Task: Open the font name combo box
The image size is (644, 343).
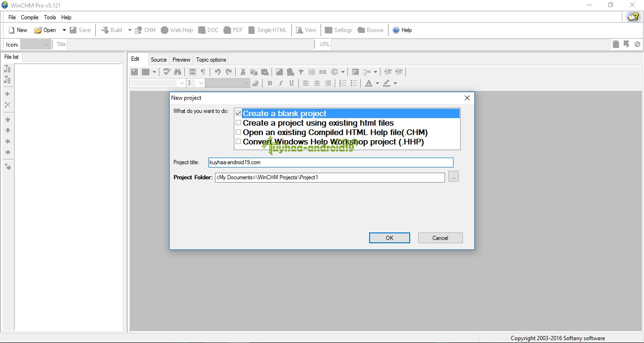Action: tap(157, 83)
